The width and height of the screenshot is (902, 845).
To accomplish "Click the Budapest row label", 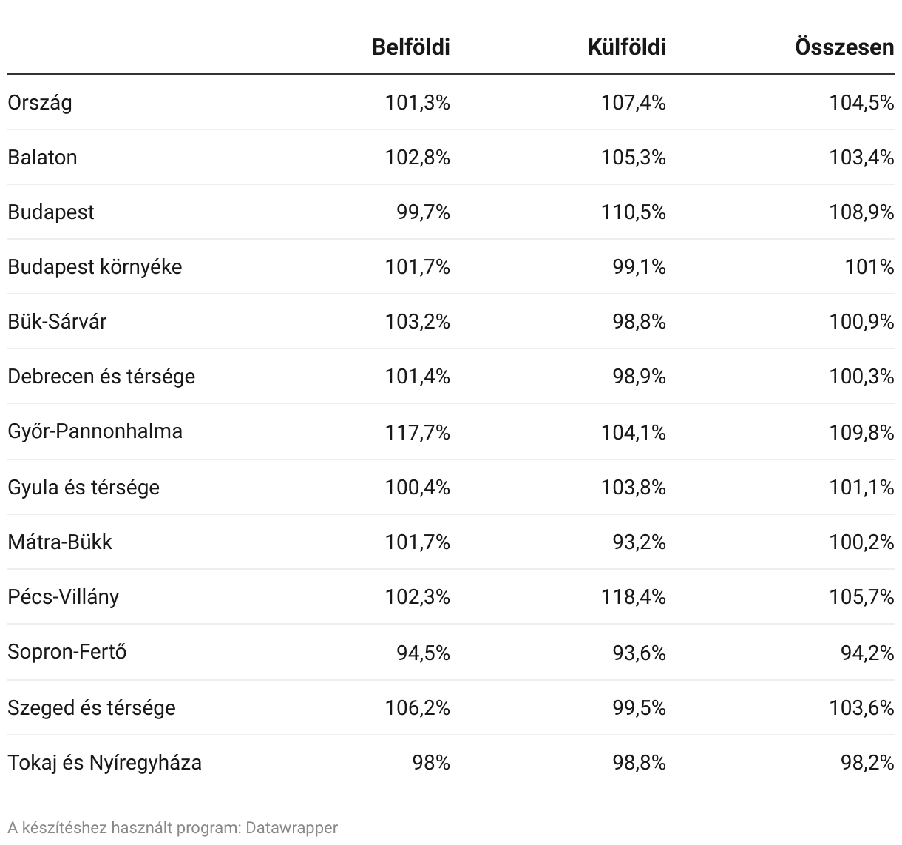I will 51,212.
